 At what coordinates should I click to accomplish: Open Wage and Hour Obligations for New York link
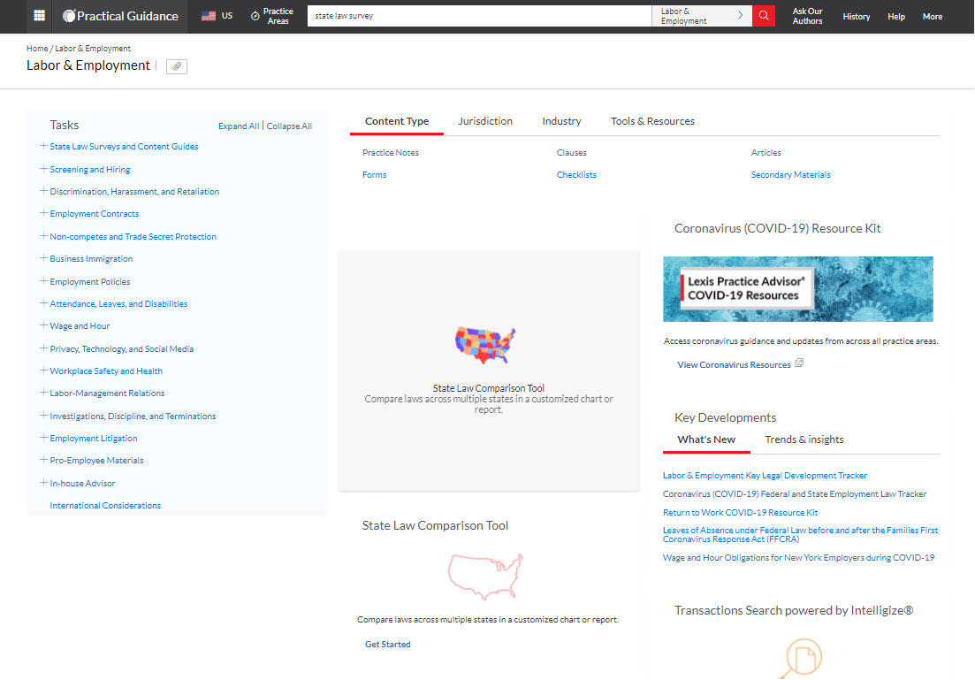pos(798,557)
